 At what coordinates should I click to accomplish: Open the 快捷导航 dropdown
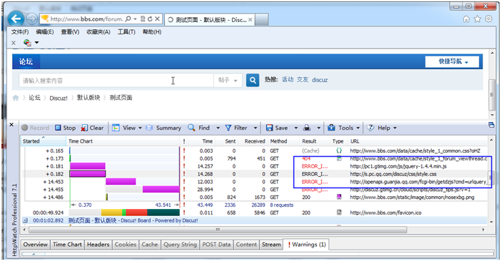(x=452, y=61)
